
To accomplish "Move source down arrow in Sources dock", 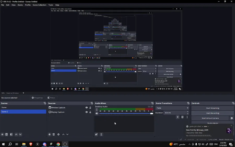I will click(67, 134).
